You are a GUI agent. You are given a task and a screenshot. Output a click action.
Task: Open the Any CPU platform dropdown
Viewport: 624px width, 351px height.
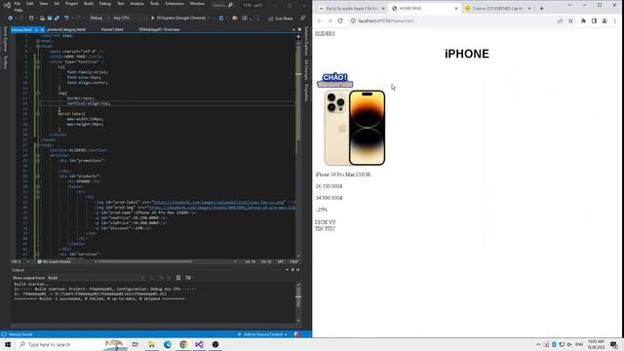coord(130,18)
